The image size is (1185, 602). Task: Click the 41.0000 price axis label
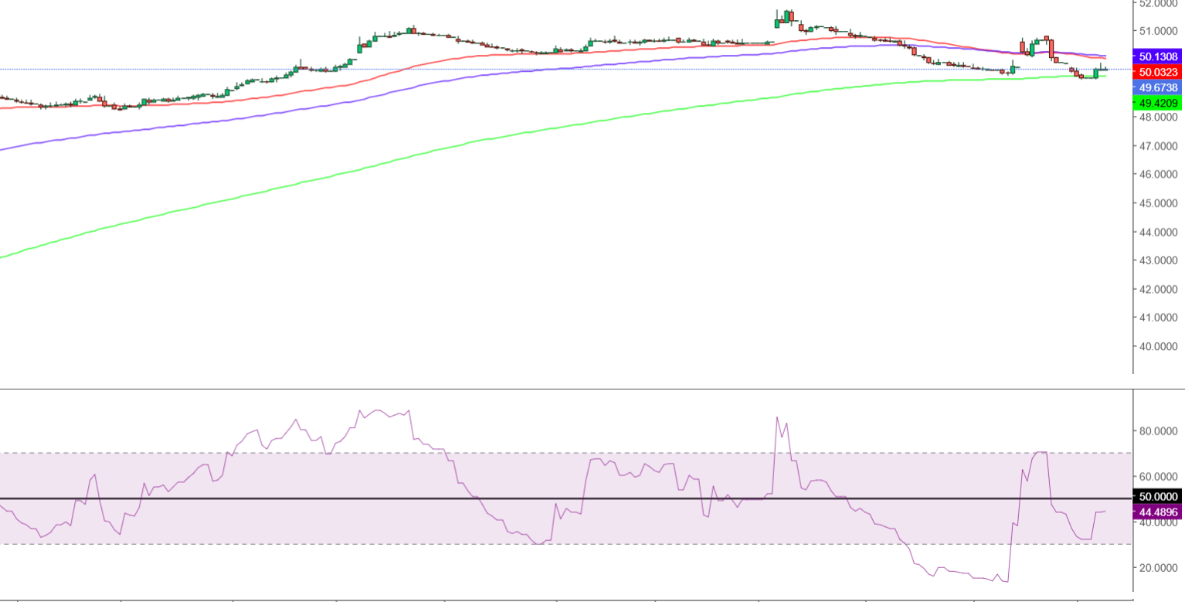click(x=1159, y=318)
